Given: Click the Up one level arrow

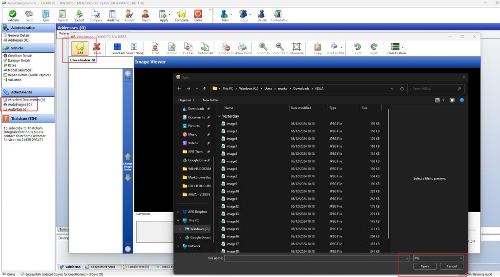Looking at the screenshot, I should pos(205,89).
